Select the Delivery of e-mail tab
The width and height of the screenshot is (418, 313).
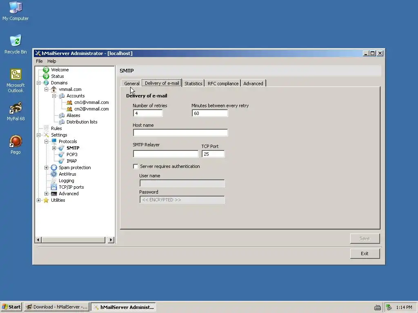[162, 83]
